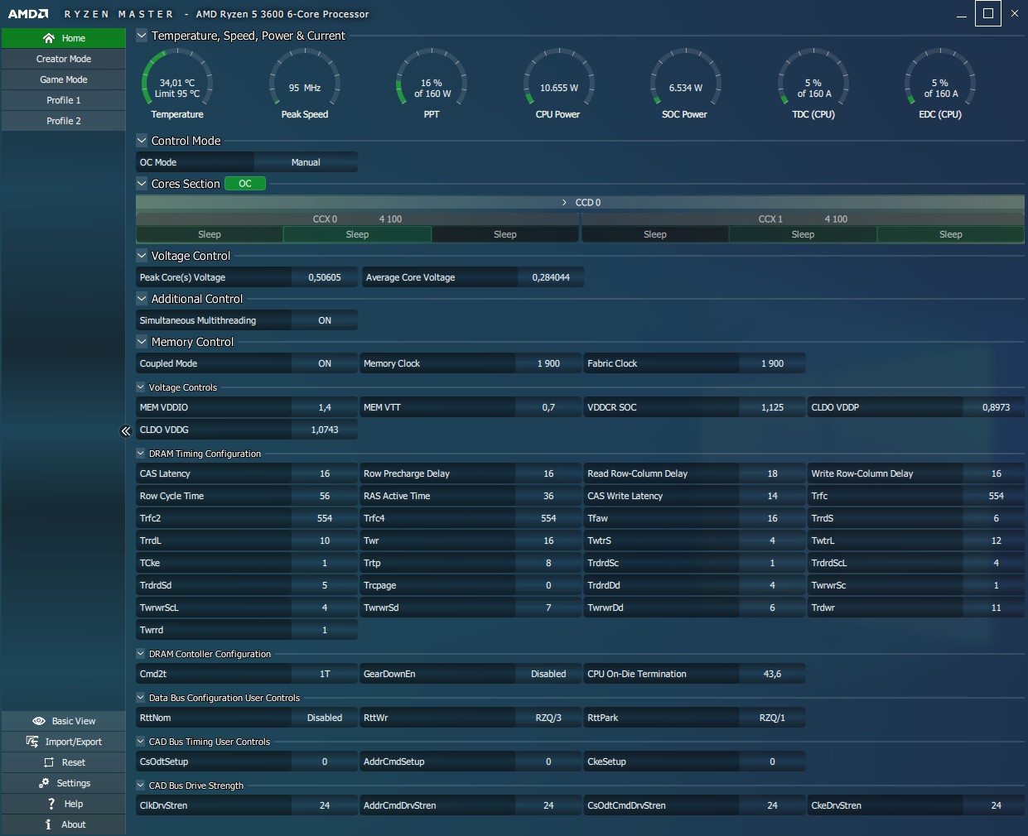Click the Home icon in sidebar
The height and width of the screenshot is (836, 1028).
tap(49, 38)
